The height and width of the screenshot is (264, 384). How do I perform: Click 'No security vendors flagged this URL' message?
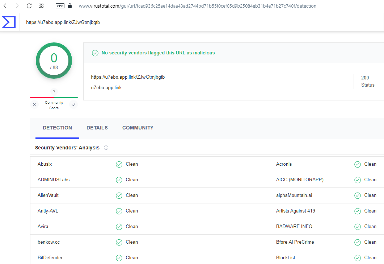coord(158,53)
